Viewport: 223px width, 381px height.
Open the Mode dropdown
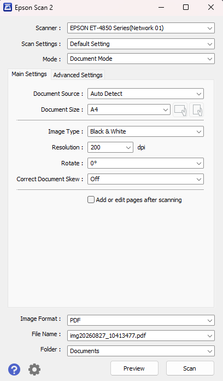141,59
